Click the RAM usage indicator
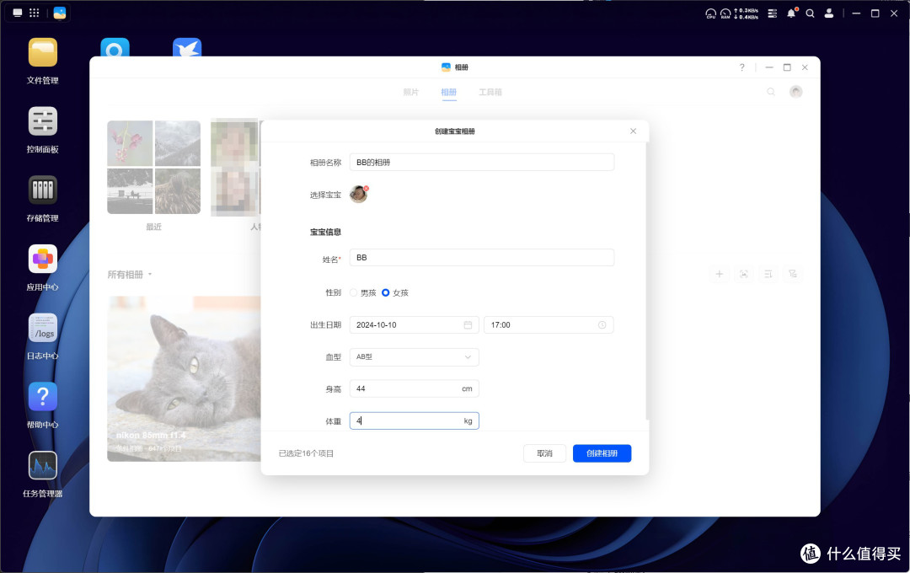The height and width of the screenshot is (573, 910). 725,13
